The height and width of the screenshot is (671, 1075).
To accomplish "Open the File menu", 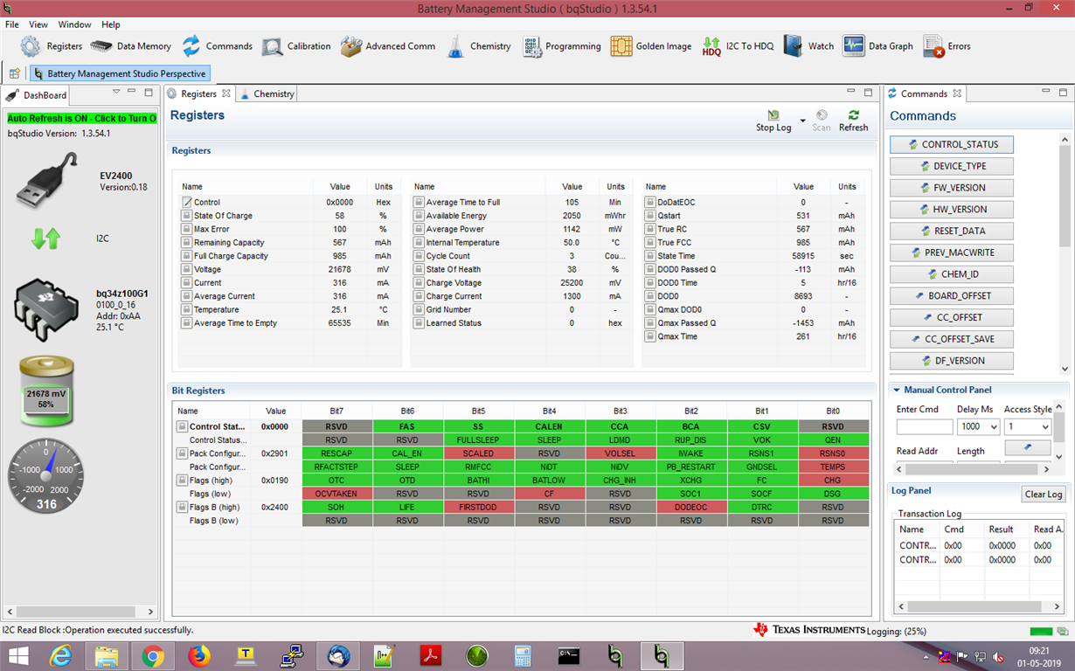I will pyautogui.click(x=11, y=24).
